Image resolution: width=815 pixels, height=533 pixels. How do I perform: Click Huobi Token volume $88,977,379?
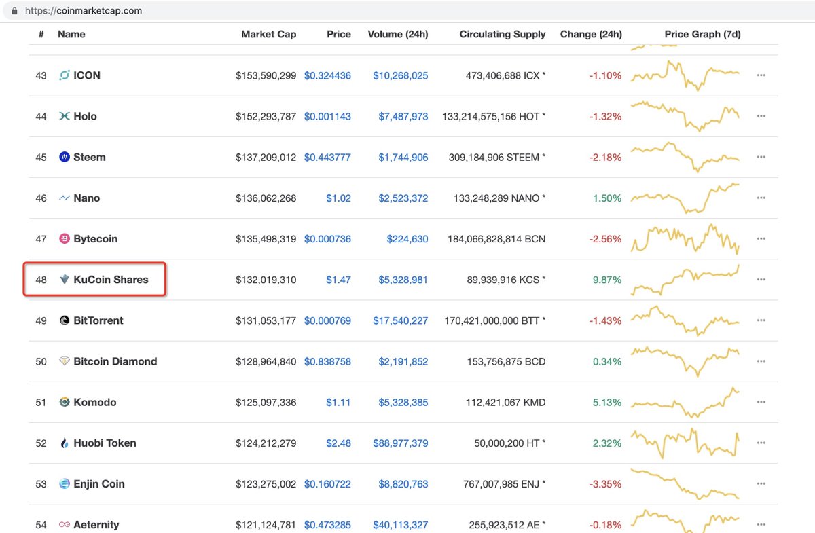(401, 443)
